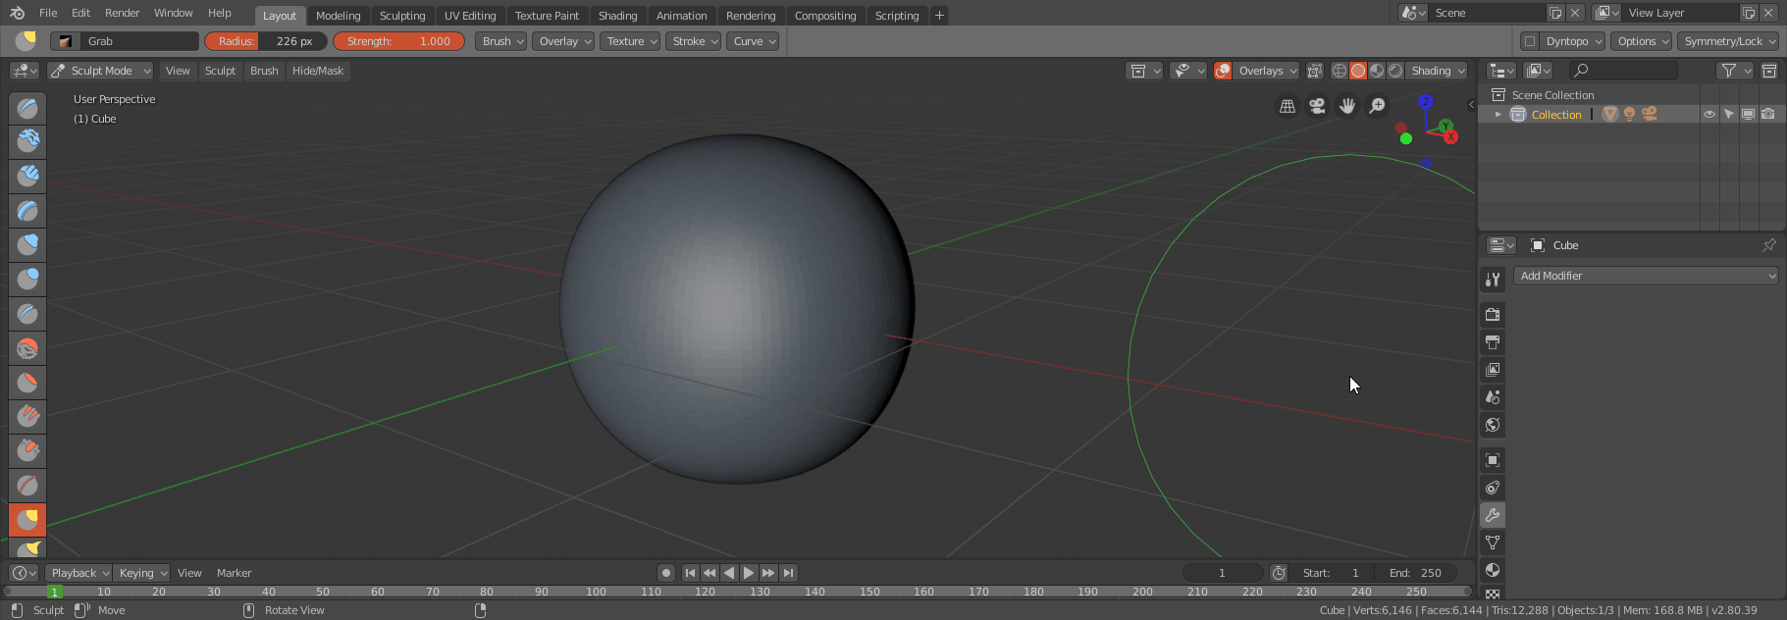The image size is (1787, 620).
Task: Select the Draw sculpt brush tool
Action: click(x=27, y=108)
